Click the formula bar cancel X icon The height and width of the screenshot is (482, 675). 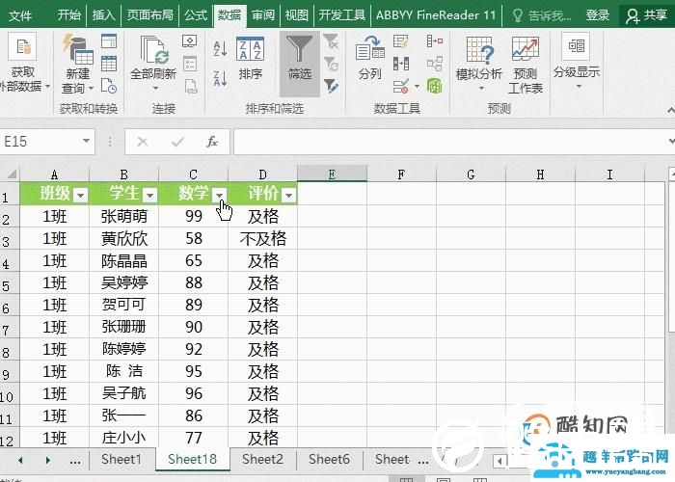(x=143, y=142)
